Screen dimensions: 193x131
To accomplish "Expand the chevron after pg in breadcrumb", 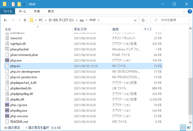I will click(86, 20).
